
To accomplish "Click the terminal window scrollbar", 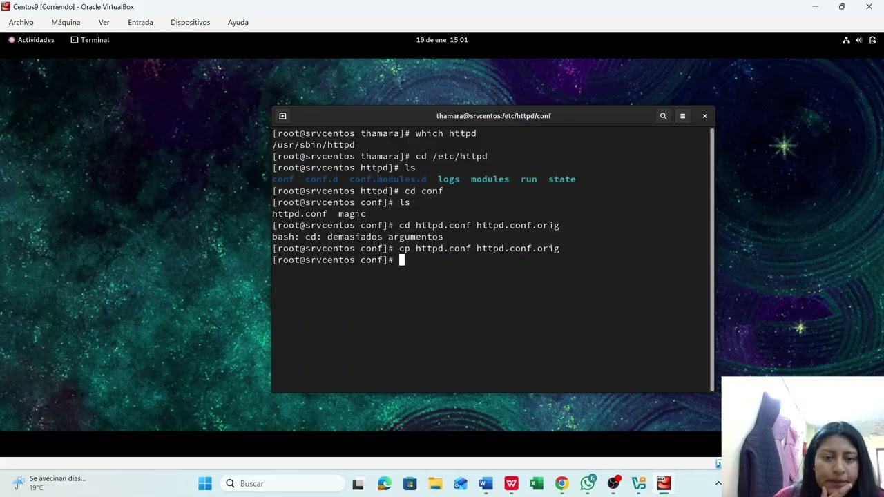I will tap(711, 259).
